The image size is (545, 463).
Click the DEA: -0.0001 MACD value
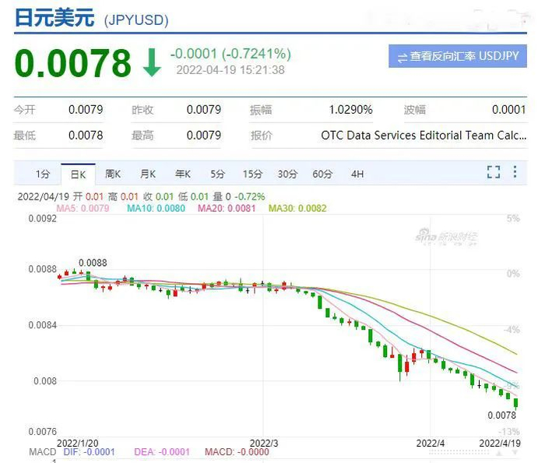162,452
